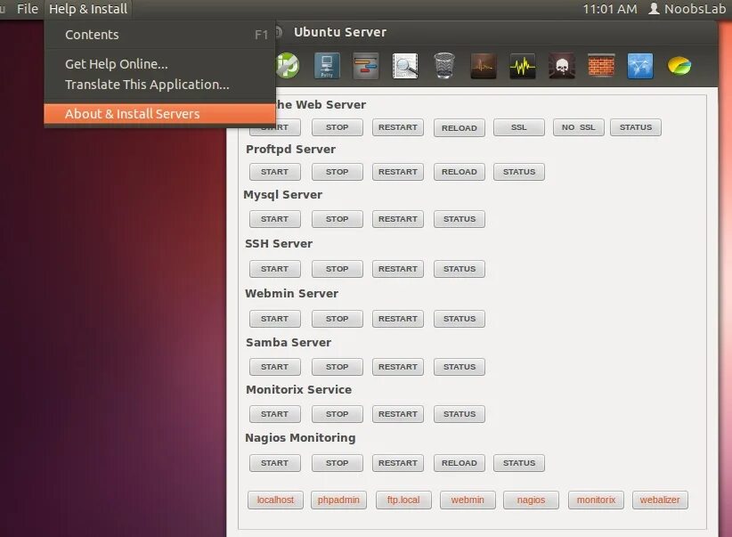Start the Monitorix Service

tap(274, 414)
